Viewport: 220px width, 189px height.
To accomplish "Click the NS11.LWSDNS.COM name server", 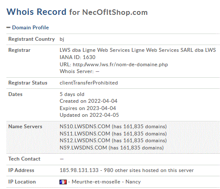I will 85,134.
